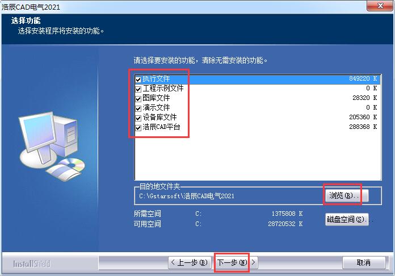
Task: Select the 工程示例文件 row label
Action: (163, 88)
